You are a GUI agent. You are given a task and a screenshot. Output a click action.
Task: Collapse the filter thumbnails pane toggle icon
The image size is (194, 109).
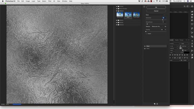click(x=144, y=7)
